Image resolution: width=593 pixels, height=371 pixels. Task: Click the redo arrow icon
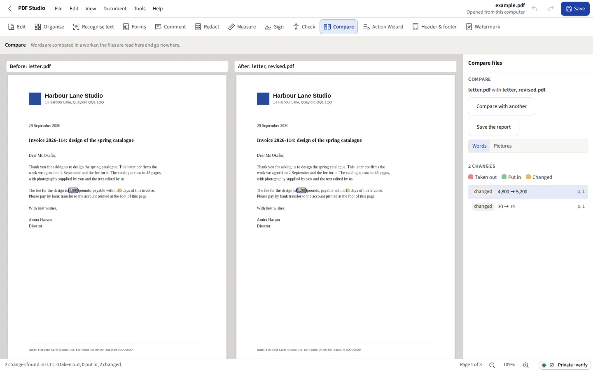(x=551, y=9)
